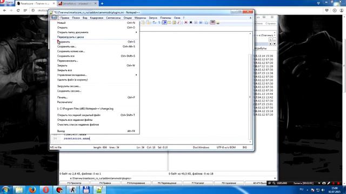Select Закрыть (Ctrl+W) menu entry
Image resolution: width=346 pixels, height=194 pixels.
point(95,66)
